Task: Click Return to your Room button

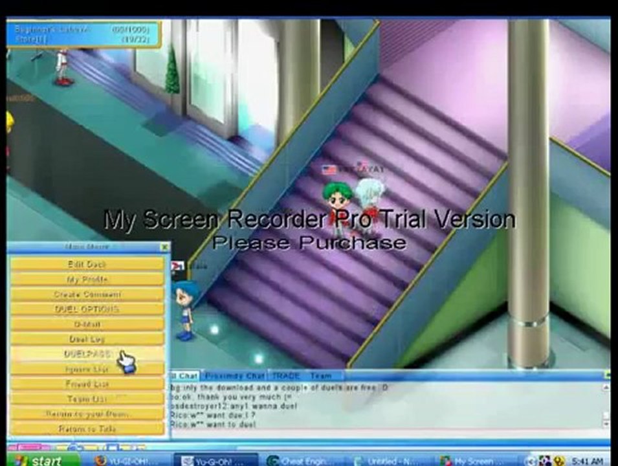Action: tap(87, 414)
